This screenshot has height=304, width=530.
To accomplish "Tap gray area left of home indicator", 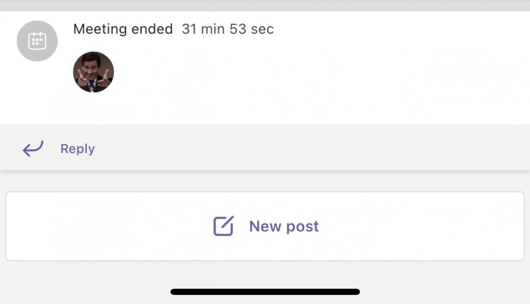I will pos(83,285).
